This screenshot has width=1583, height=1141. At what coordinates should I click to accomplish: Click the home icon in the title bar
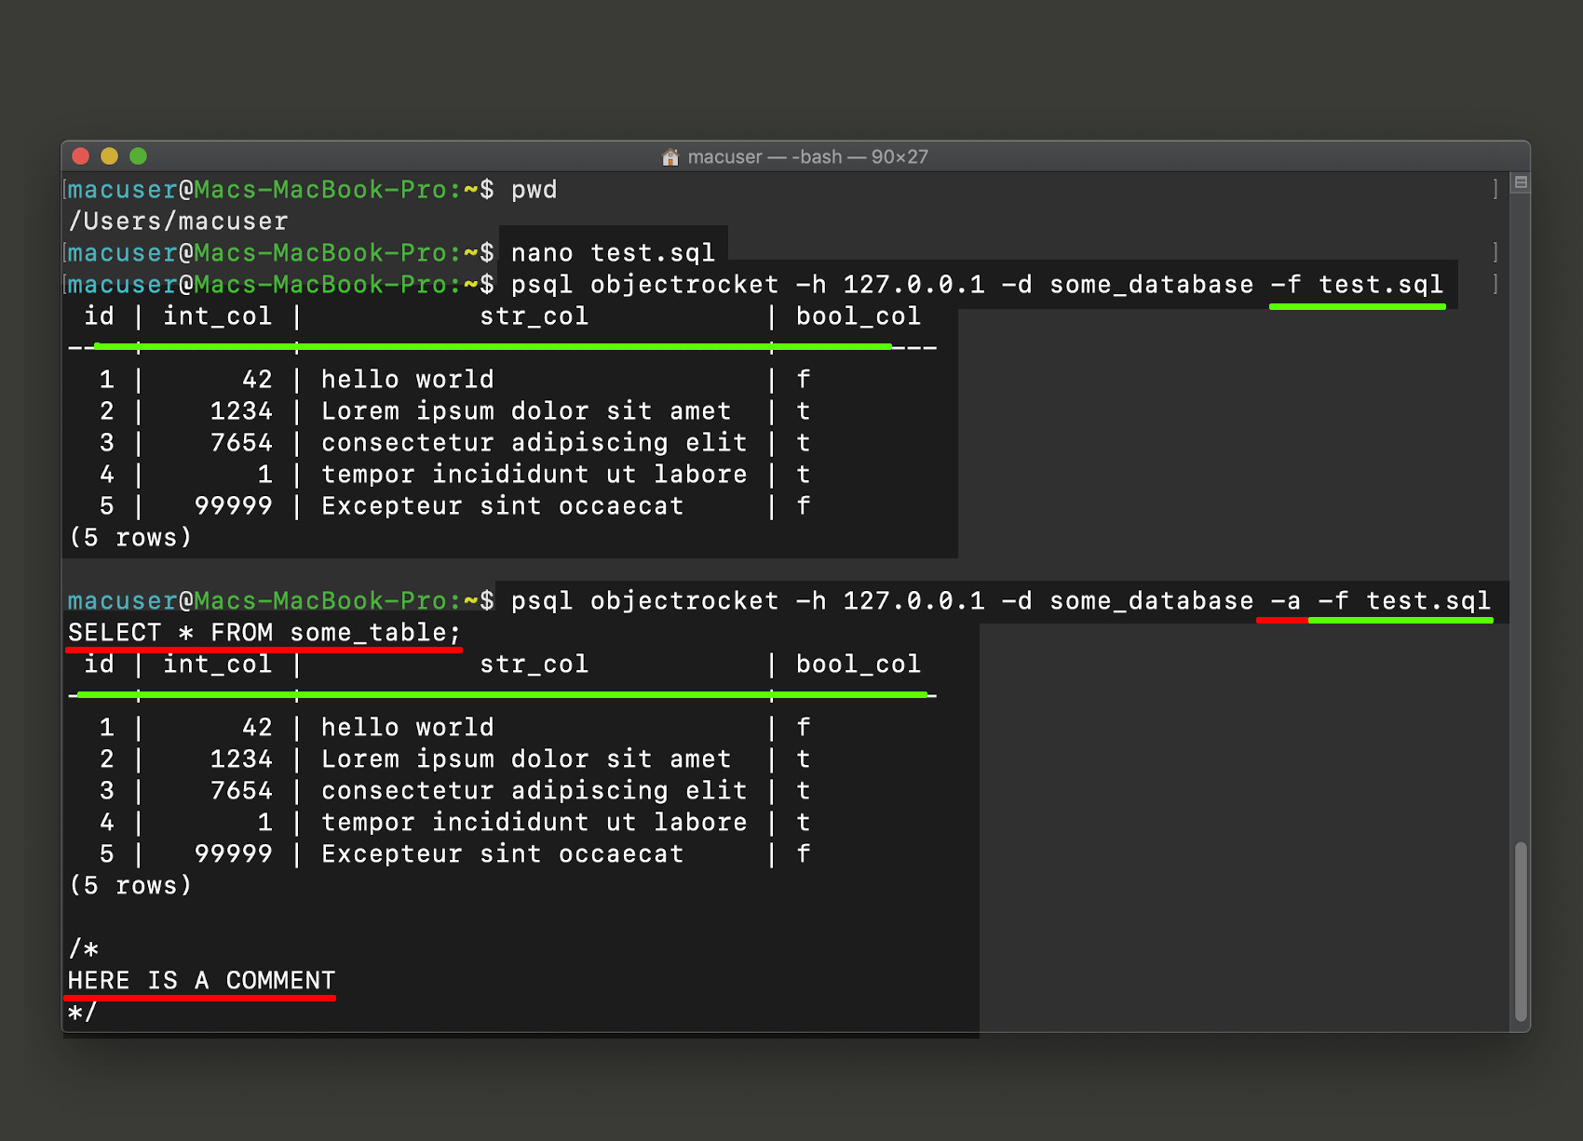click(x=670, y=156)
